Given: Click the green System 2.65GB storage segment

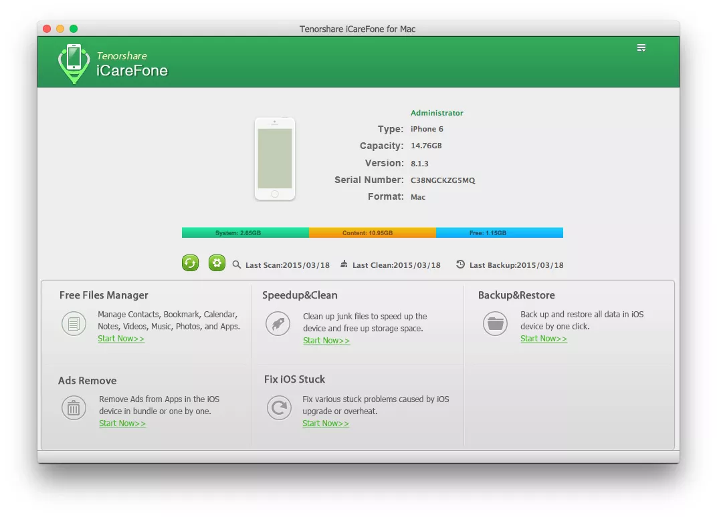Looking at the screenshot, I should (x=245, y=233).
